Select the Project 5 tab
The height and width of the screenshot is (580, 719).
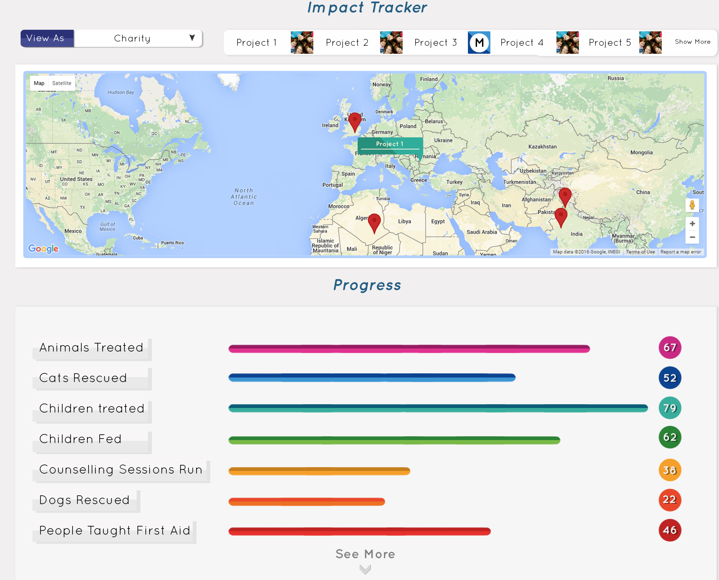pos(610,43)
